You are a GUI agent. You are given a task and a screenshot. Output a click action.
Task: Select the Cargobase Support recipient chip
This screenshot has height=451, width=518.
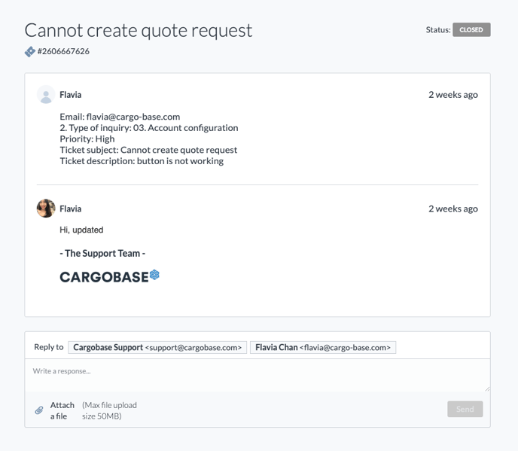click(157, 347)
